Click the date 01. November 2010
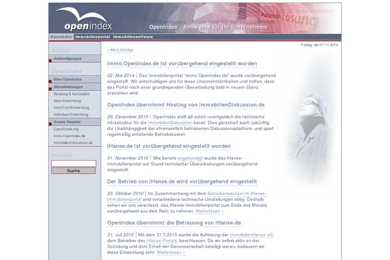390x260 pixels. coord(127,158)
